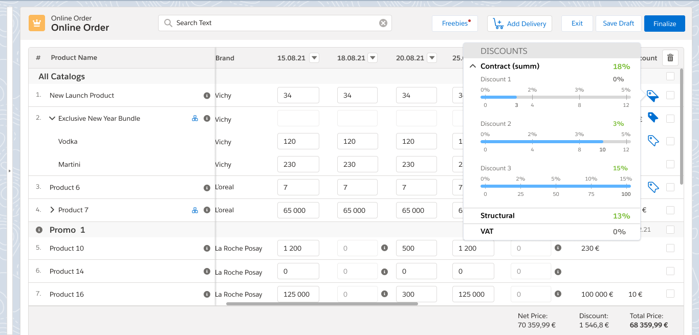Tick the checkbox for Product 10 row
The height and width of the screenshot is (335, 699).
point(670,248)
